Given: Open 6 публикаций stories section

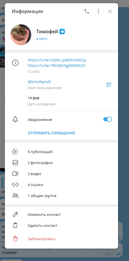Looking at the screenshot, I should [x=61, y=152].
